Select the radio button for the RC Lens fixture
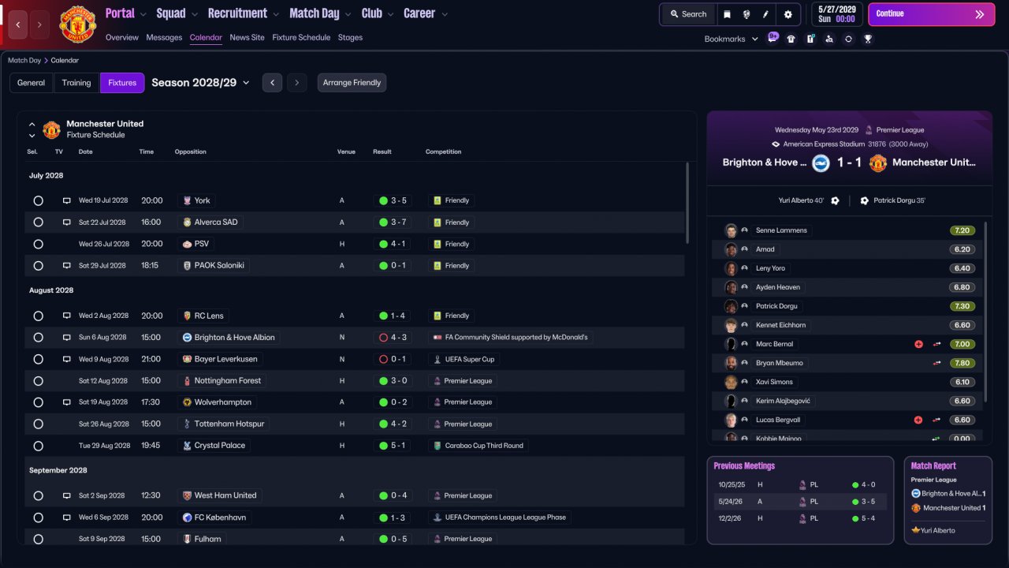Screen dimensions: 1009x568 (x=38, y=316)
